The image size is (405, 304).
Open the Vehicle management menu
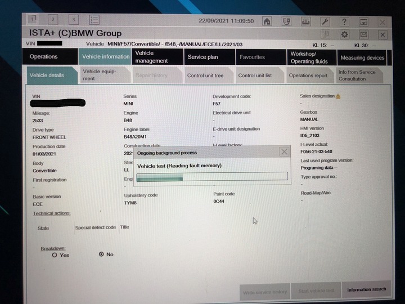click(158, 57)
